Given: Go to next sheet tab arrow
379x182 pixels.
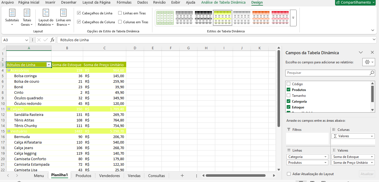Looking at the screenshot, I should tap(17, 176).
